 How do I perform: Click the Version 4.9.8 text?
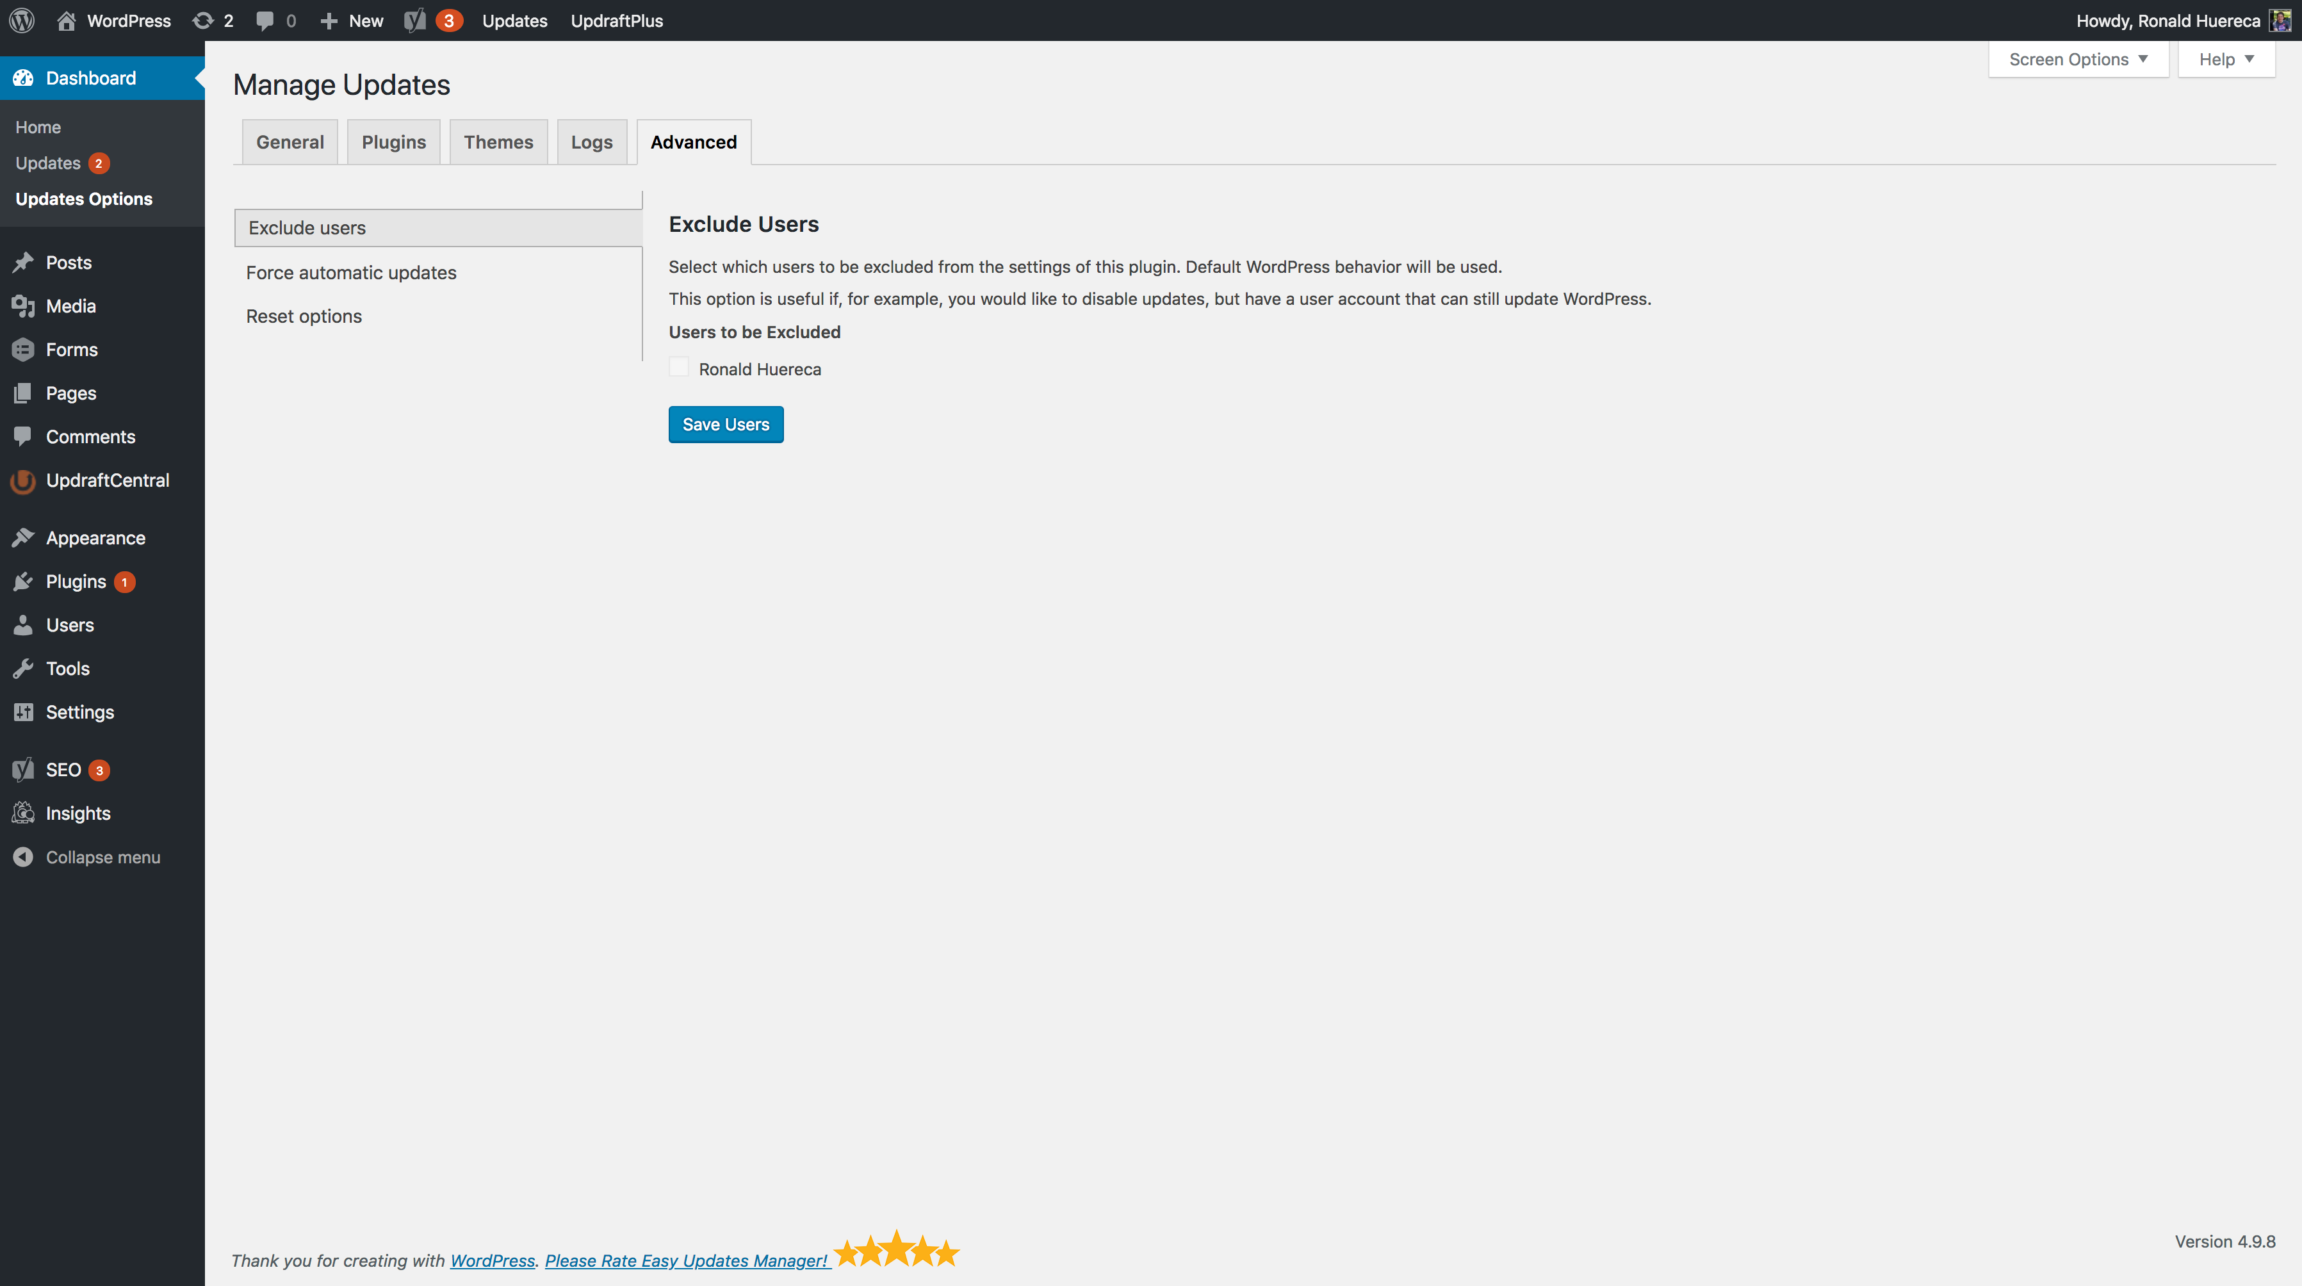point(2225,1241)
